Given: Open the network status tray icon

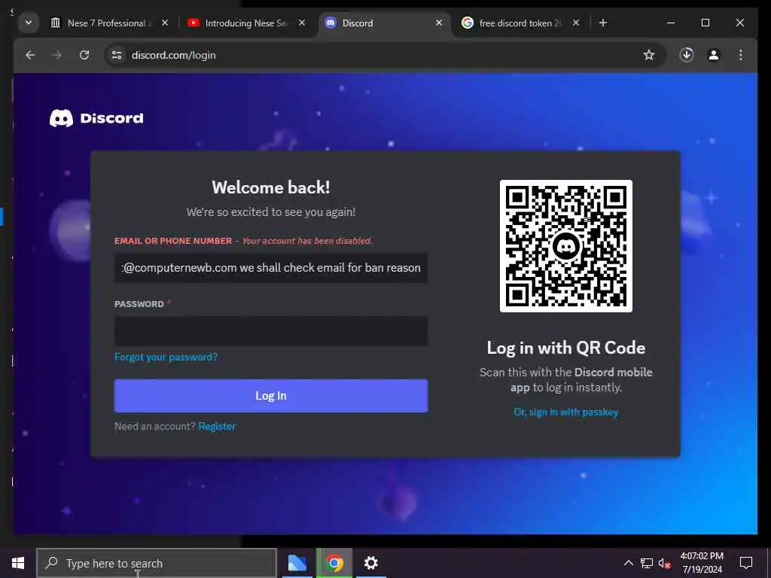Looking at the screenshot, I should pyautogui.click(x=647, y=563).
